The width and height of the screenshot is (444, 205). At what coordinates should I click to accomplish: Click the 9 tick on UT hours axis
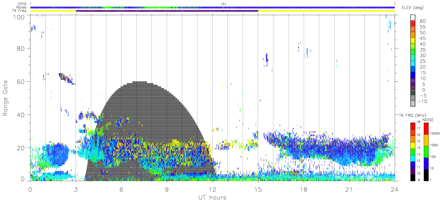click(x=167, y=189)
